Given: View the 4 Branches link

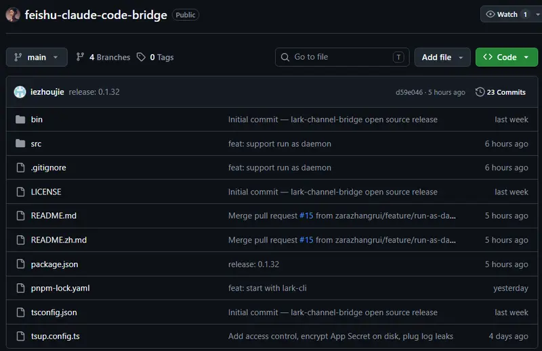Looking at the screenshot, I should [x=110, y=57].
